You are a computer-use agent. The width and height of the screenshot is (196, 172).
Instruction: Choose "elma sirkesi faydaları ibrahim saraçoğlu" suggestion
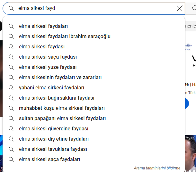(x=94, y=37)
